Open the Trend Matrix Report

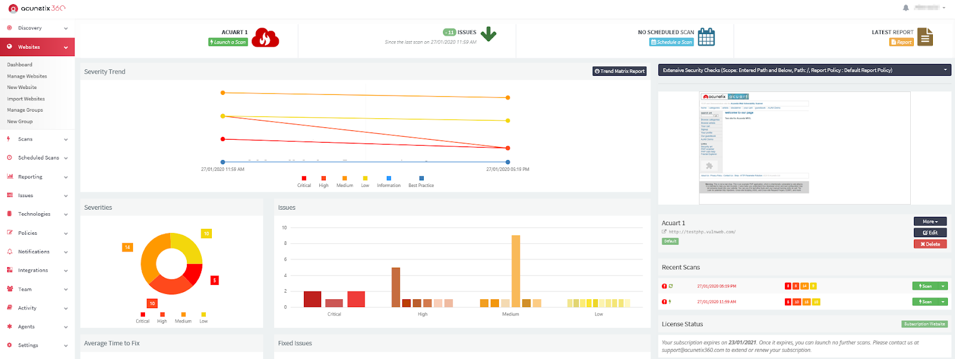(620, 71)
